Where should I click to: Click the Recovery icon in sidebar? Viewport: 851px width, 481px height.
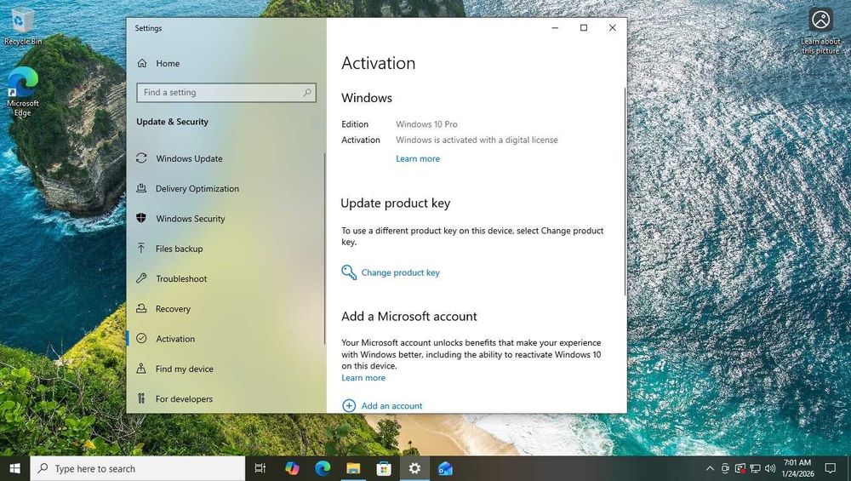click(x=141, y=308)
